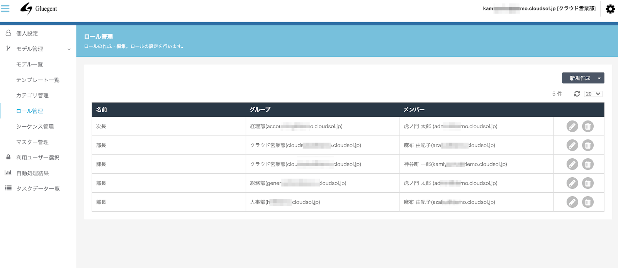Toggle the hamburger sidebar menu

(x=5, y=8)
